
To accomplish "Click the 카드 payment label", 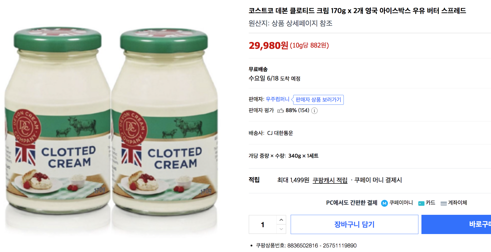I will 430,203.
